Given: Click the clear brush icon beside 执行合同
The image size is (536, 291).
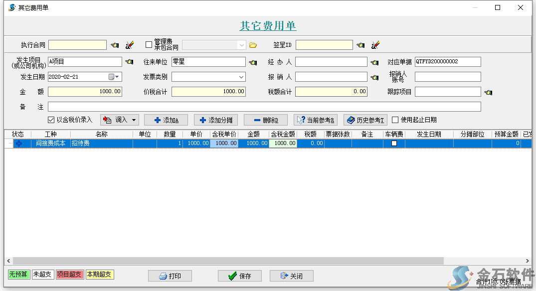Looking at the screenshot, I should [130, 45].
